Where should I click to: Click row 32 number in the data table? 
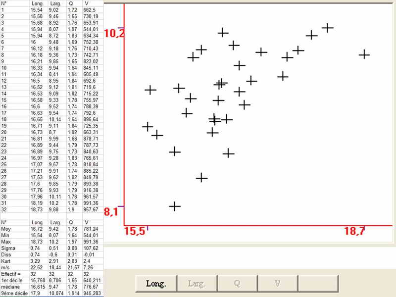click(x=4, y=209)
